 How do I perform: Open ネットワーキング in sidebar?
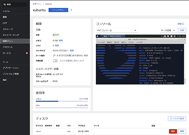pyautogui.click(x=15, y=35)
